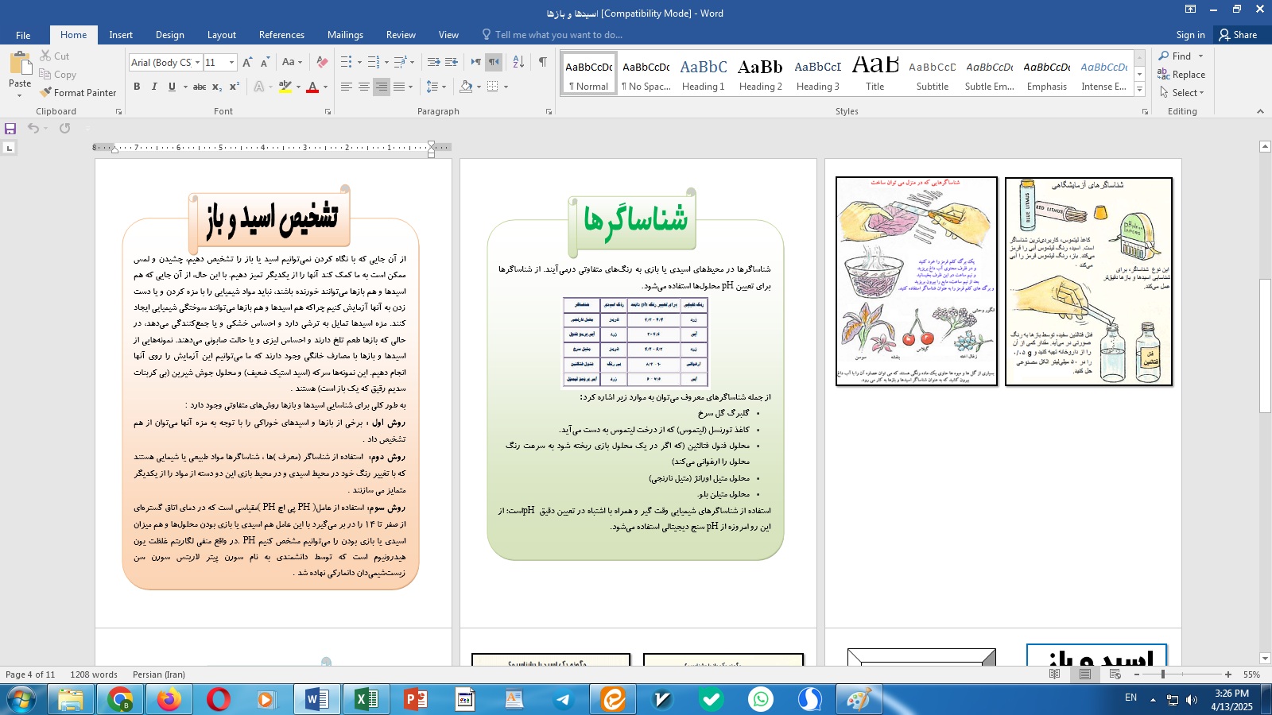The image size is (1272, 715).
Task: Click the Save icon in quick access toolbar
Action: pos(10,129)
